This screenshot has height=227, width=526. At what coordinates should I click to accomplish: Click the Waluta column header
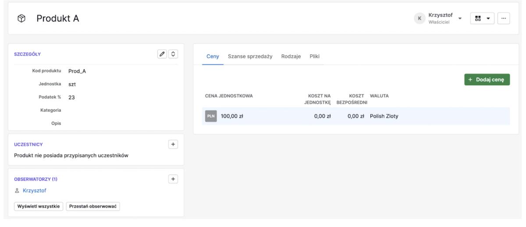tap(380, 96)
